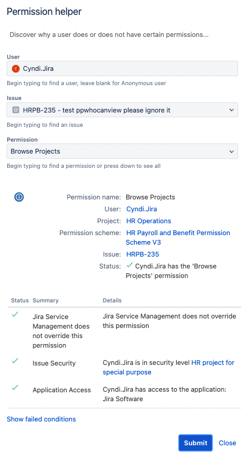Open the HRPB-235 issue link

pyautogui.click(x=143, y=254)
